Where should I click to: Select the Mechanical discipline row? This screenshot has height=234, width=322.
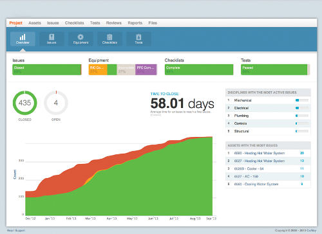click(268, 100)
